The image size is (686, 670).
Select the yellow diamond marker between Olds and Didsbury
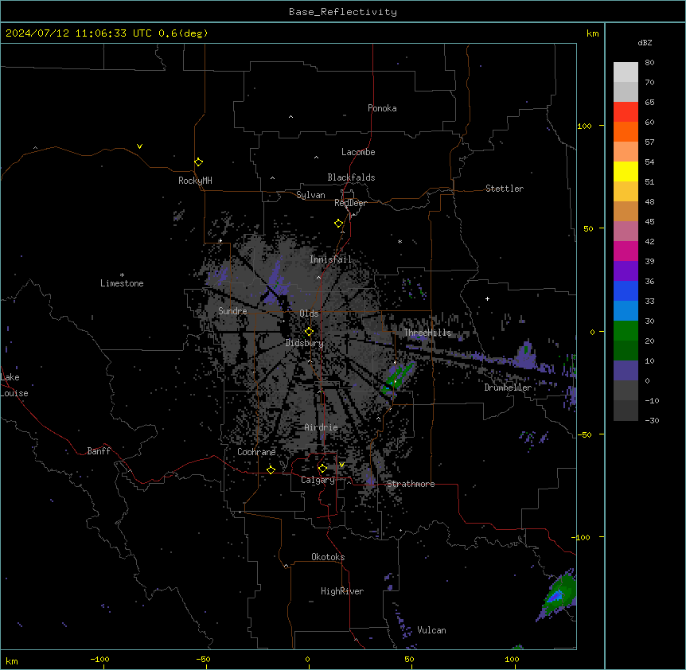tap(309, 332)
